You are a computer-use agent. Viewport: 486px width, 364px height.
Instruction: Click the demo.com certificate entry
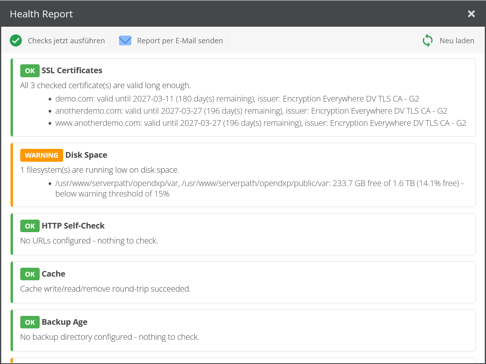237,99
